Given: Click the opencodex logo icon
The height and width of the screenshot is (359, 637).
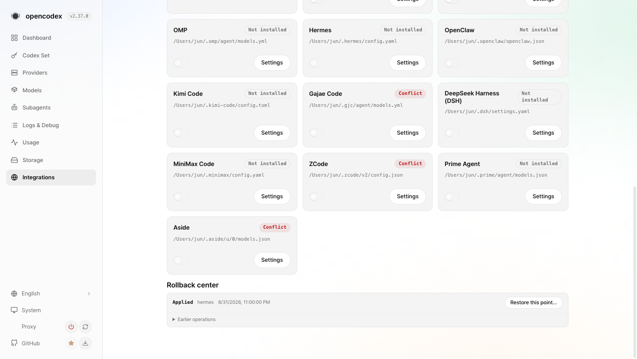Looking at the screenshot, I should point(15,16).
